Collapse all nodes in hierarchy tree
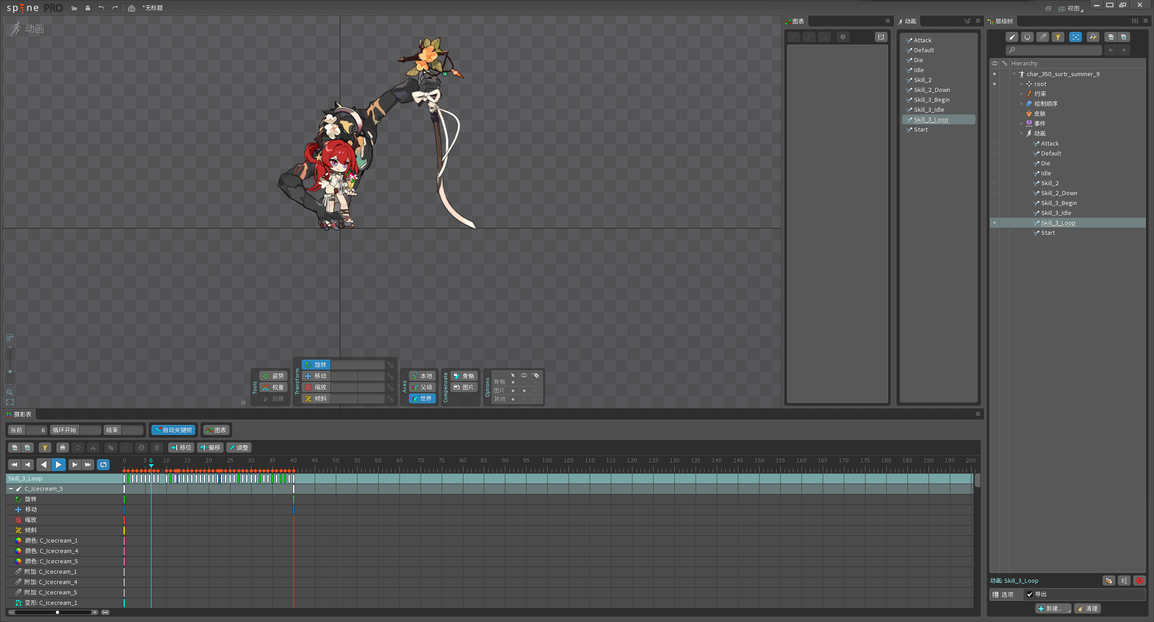The height and width of the screenshot is (622, 1154). (1111, 37)
